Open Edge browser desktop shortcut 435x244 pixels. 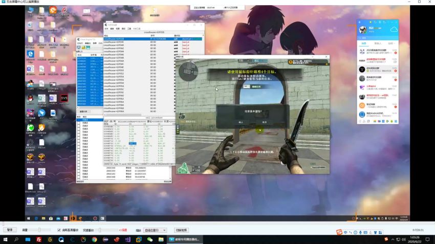point(30,55)
